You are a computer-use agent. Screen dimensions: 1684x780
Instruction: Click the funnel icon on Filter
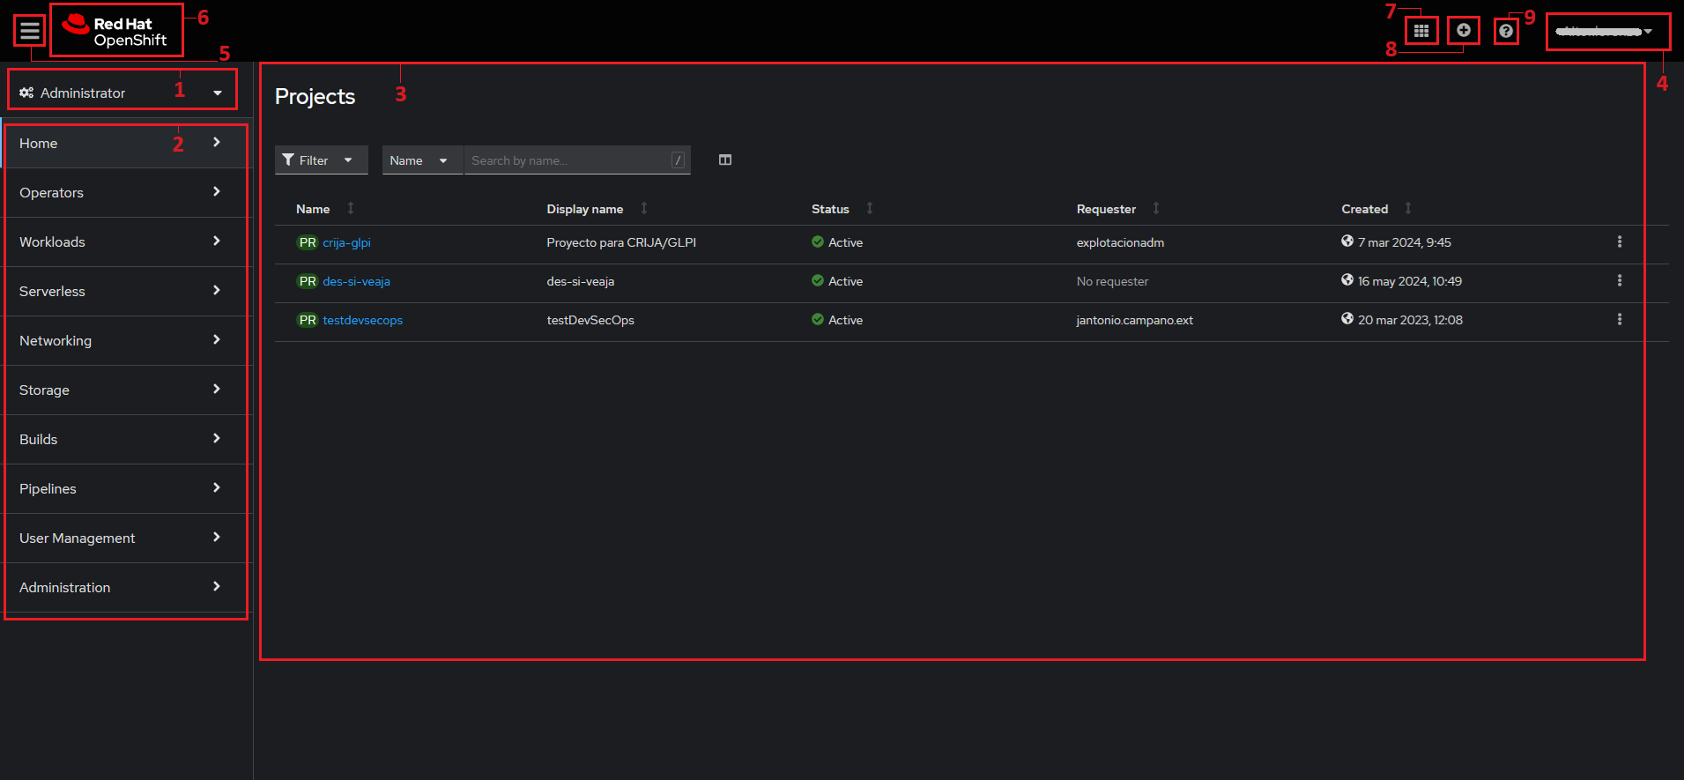(x=288, y=160)
